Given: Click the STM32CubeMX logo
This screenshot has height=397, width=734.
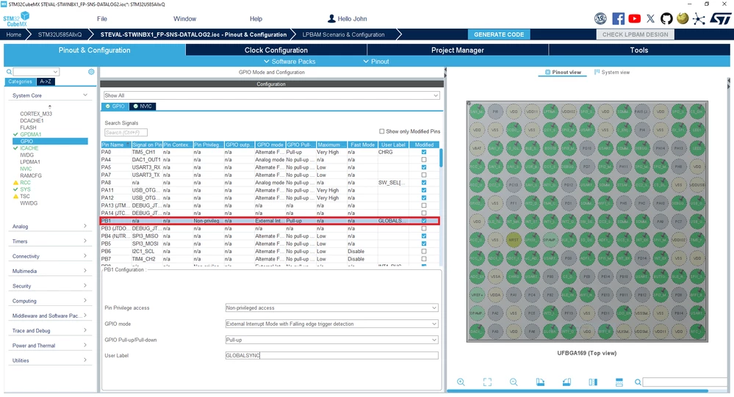Looking at the screenshot, I should [16, 19].
